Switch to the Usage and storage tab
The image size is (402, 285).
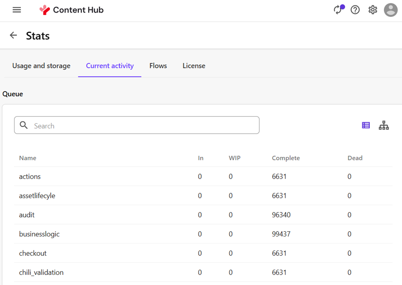pos(41,66)
